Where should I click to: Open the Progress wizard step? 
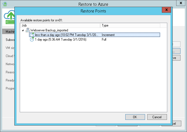point(10,88)
